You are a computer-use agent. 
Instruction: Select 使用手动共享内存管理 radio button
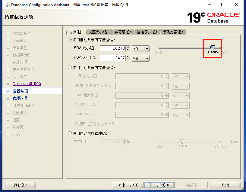click(70, 68)
